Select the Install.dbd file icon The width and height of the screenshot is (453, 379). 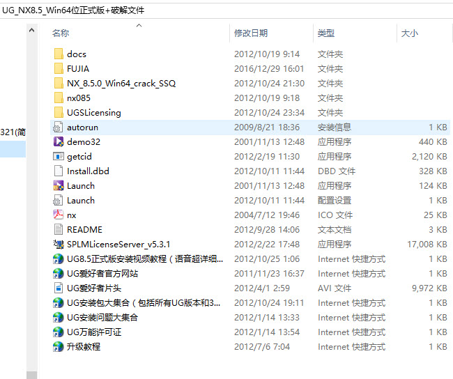click(59, 171)
